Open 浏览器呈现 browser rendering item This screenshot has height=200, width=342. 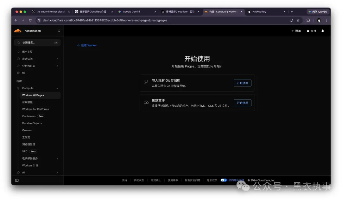[x=28, y=144]
